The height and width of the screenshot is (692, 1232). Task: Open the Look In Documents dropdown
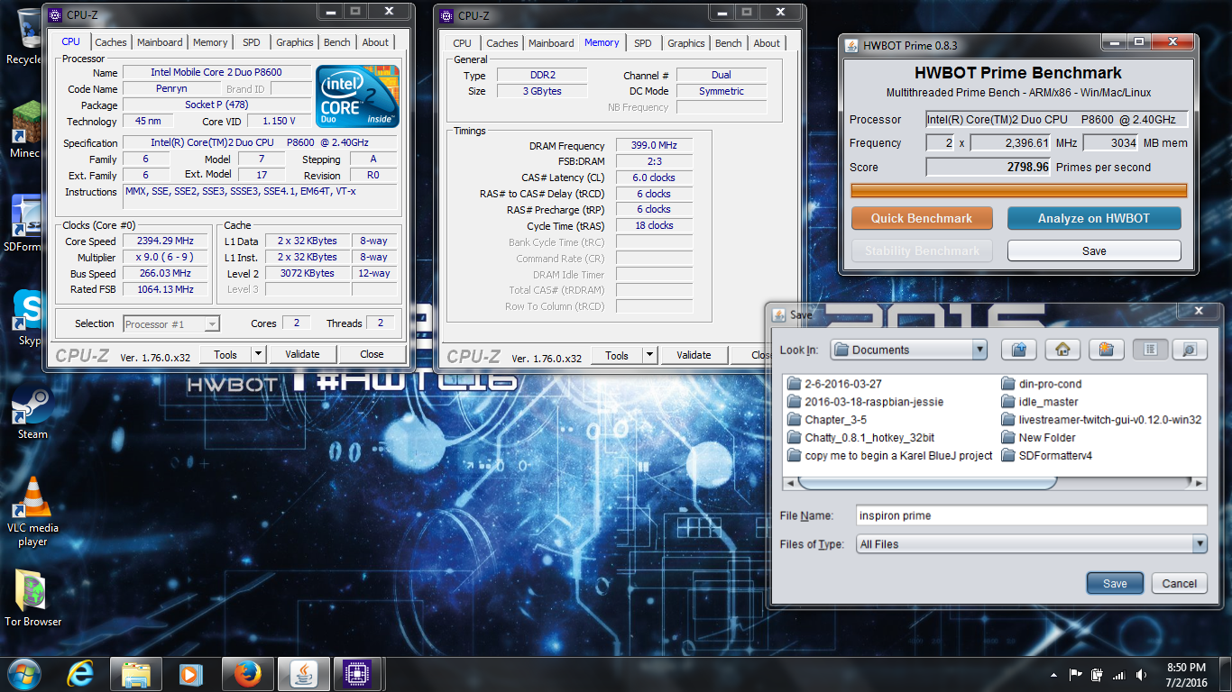908,350
